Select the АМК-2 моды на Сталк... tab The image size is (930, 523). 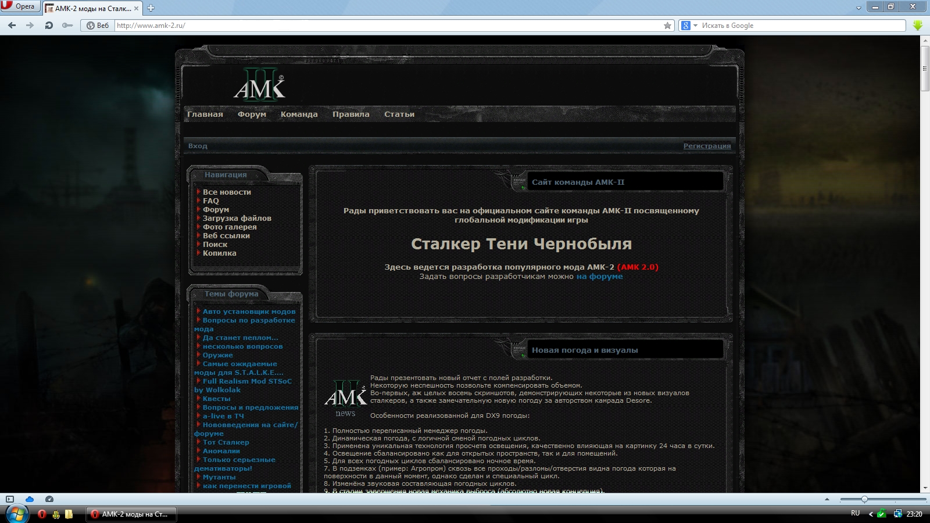click(x=92, y=9)
